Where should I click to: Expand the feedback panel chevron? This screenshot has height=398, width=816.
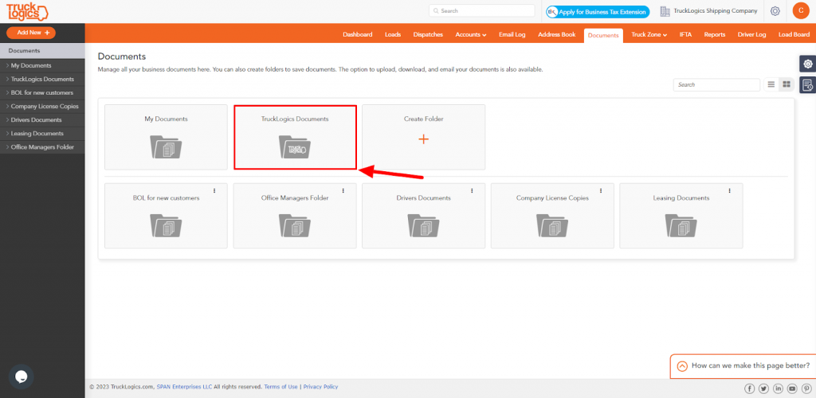(x=682, y=366)
